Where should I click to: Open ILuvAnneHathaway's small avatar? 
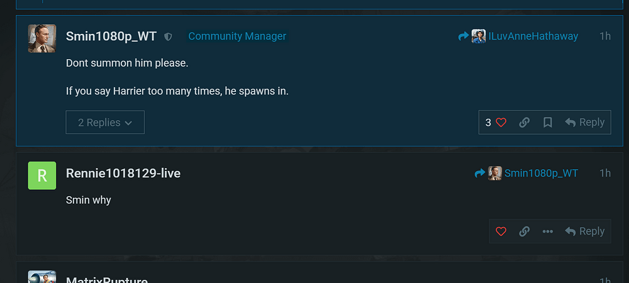click(479, 36)
